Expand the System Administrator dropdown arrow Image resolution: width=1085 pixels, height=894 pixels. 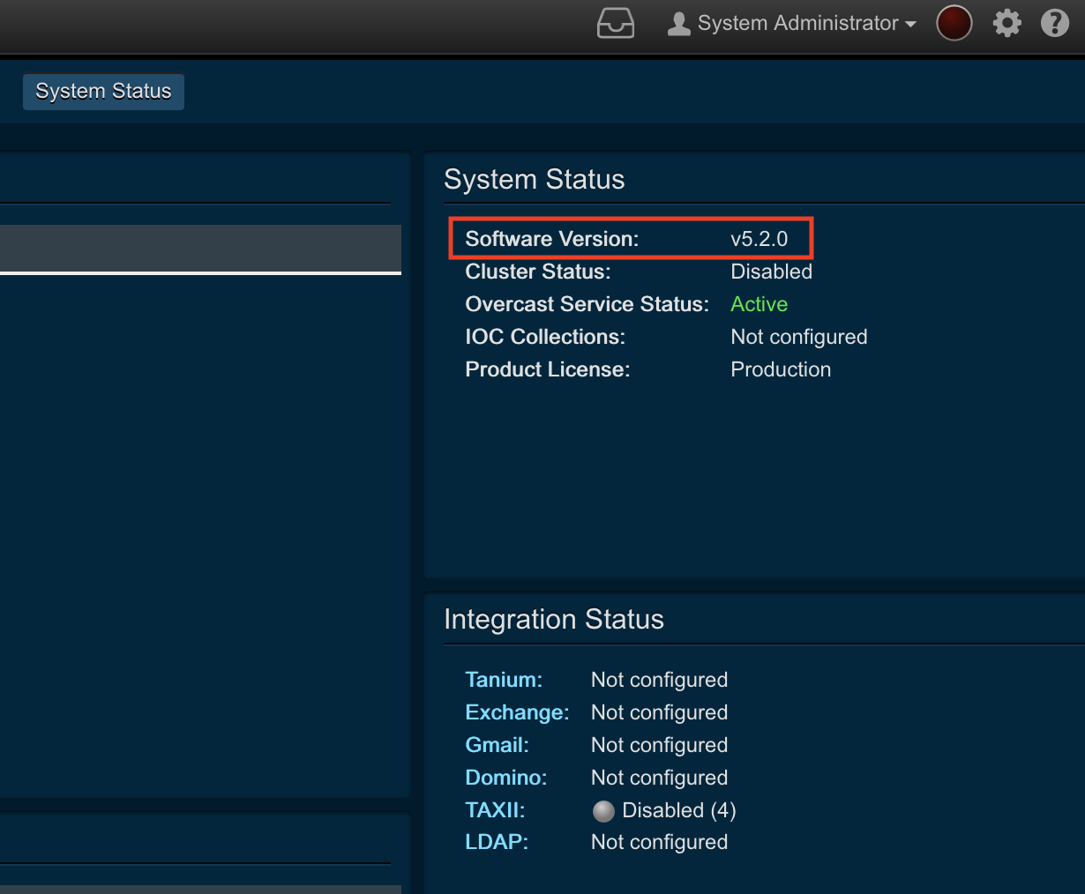[x=910, y=25]
